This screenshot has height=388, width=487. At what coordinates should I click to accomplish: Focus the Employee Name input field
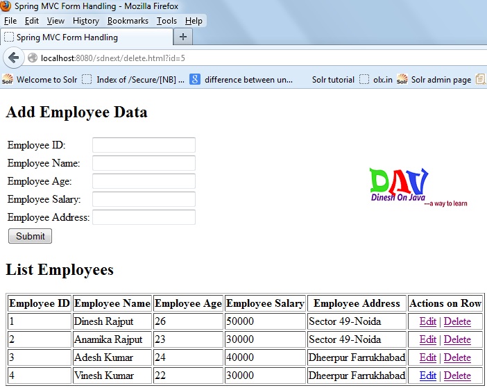point(144,163)
